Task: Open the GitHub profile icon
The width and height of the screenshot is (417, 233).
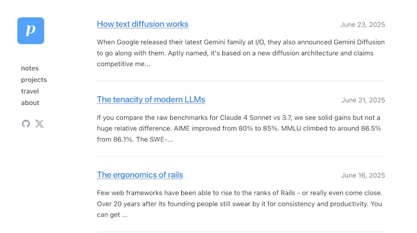Action: click(x=26, y=124)
